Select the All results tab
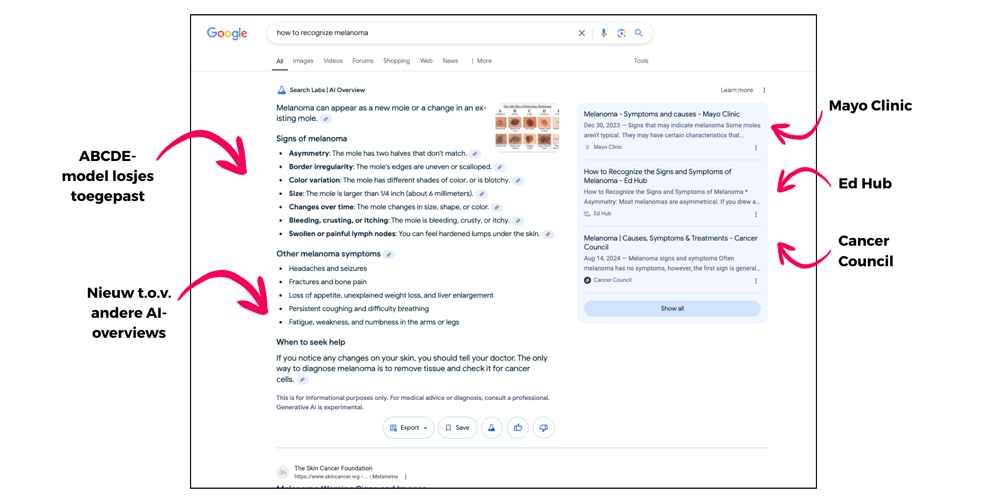1007x503 pixels. pos(280,62)
